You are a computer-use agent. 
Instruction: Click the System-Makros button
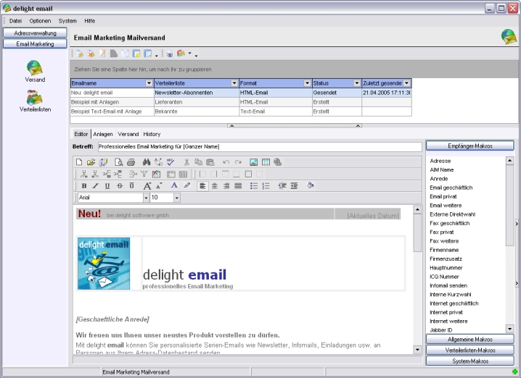[x=469, y=361]
